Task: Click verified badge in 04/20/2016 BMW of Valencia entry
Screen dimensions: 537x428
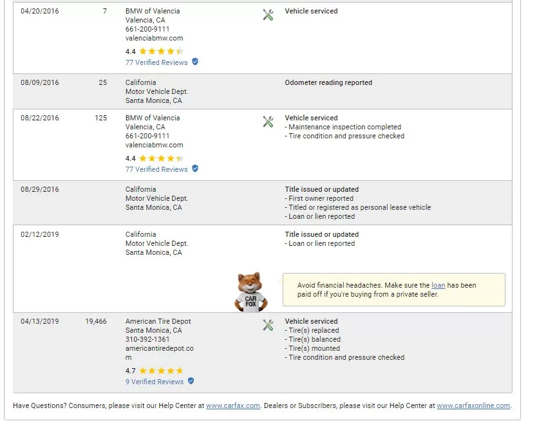Action: (x=195, y=62)
